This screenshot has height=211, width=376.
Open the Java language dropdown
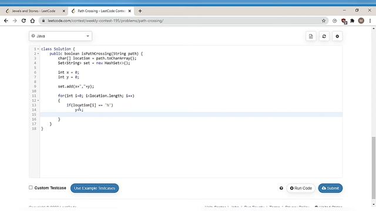point(61,36)
